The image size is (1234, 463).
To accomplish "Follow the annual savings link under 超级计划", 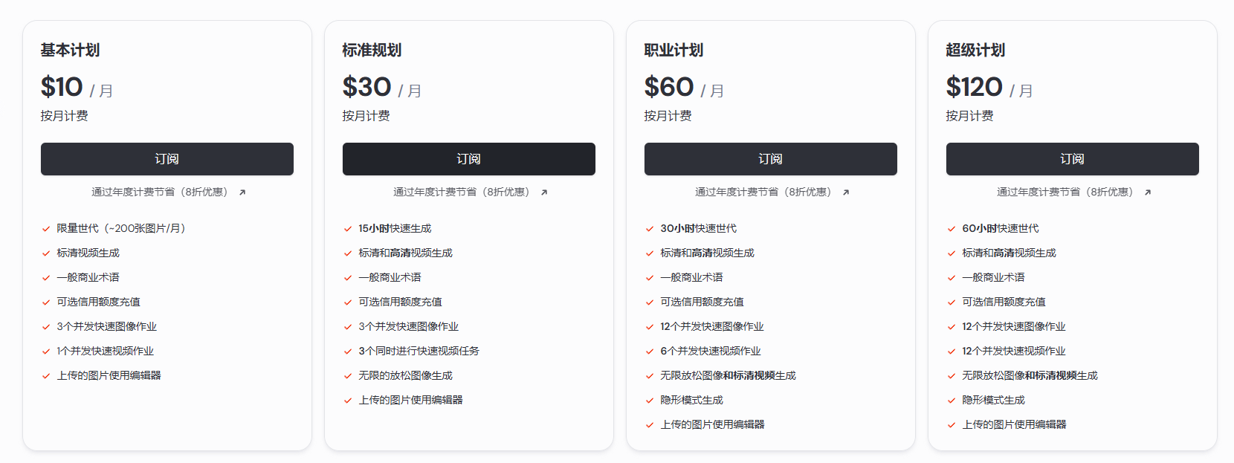I will [1065, 192].
